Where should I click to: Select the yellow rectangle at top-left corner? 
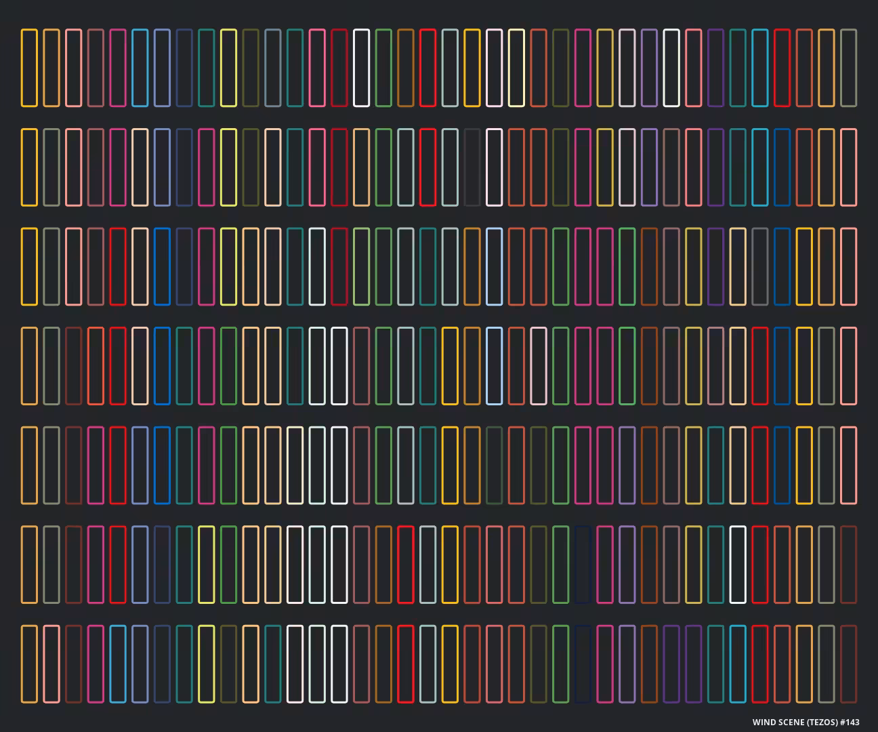coord(29,68)
